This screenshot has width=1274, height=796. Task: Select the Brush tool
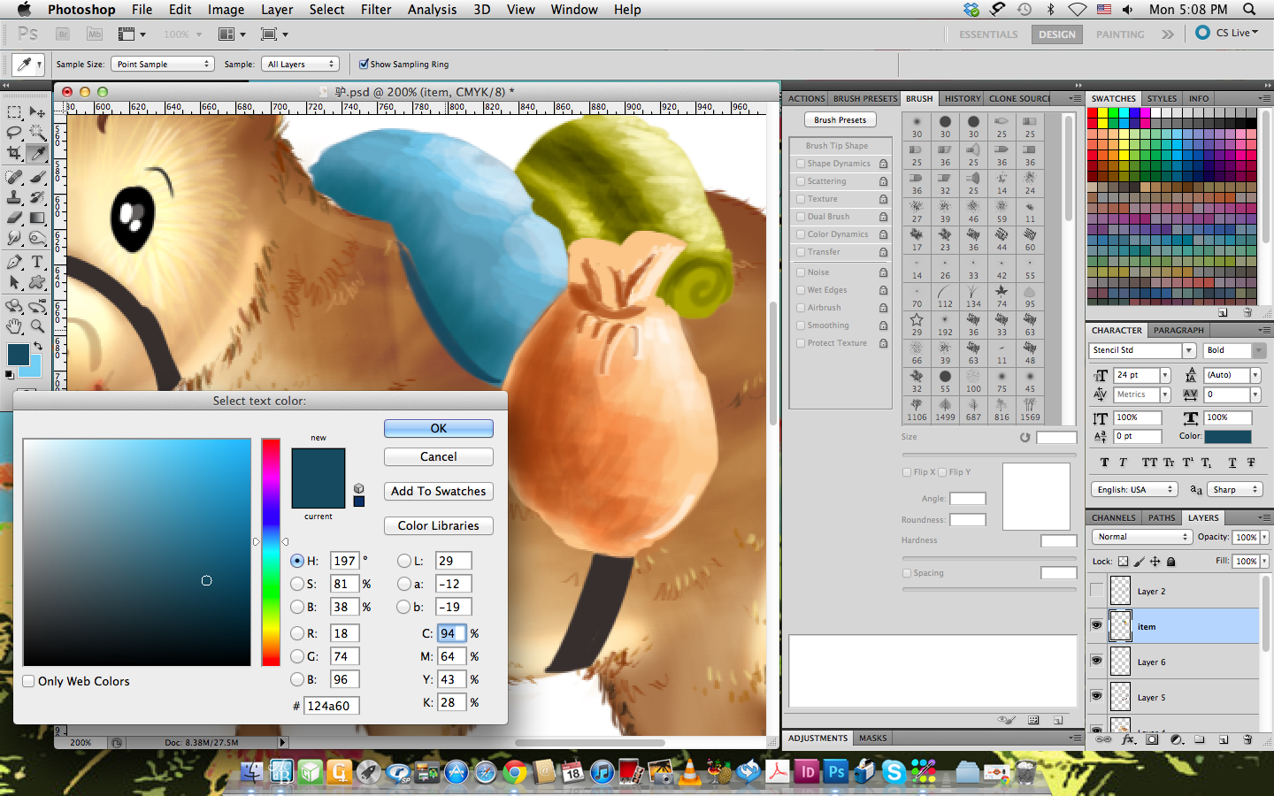tap(37, 178)
